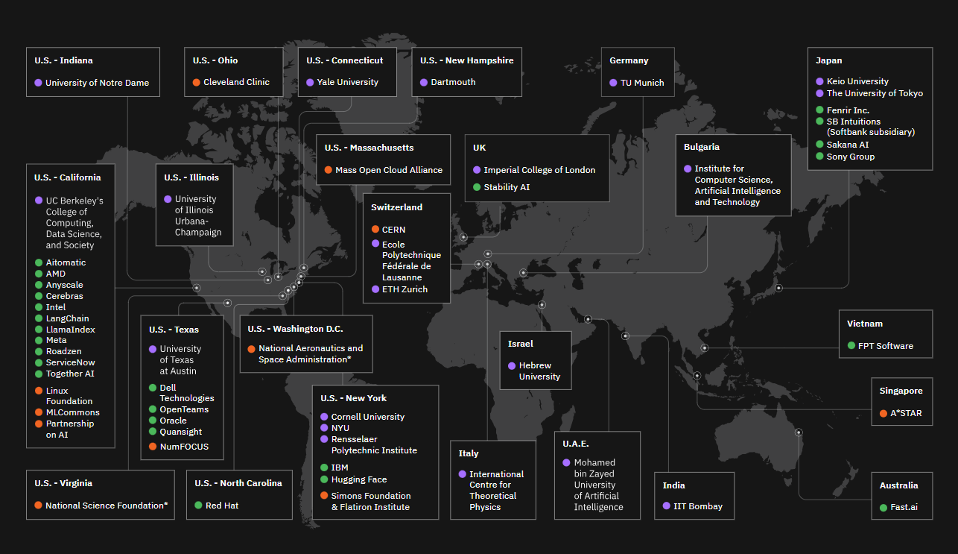Screen dimensions: 958x554
Task: Select 'OpenTeams' in the Texas box
Action: click(x=184, y=409)
